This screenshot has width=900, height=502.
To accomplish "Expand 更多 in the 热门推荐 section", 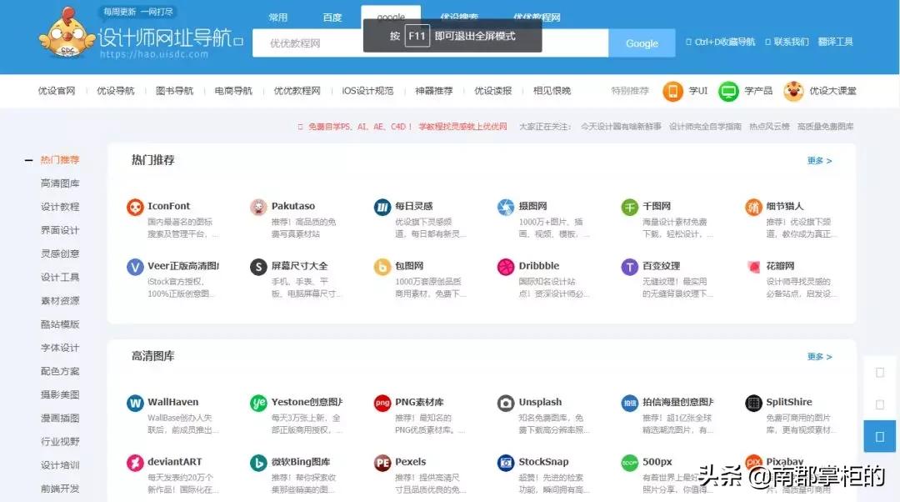I will [x=817, y=160].
